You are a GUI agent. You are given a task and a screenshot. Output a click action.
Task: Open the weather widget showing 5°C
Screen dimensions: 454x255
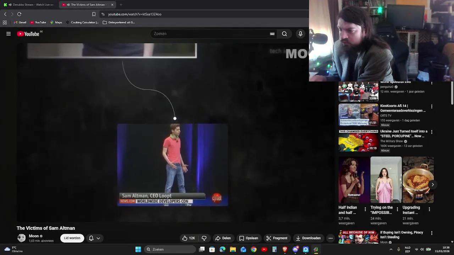click(13, 249)
